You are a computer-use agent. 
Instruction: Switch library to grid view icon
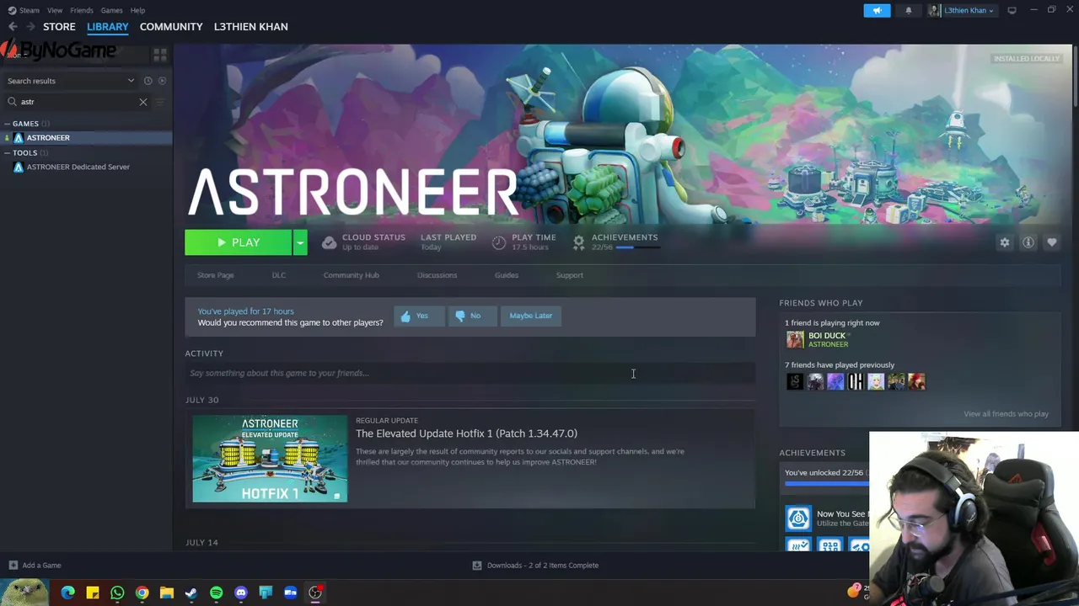pyautogui.click(x=159, y=55)
